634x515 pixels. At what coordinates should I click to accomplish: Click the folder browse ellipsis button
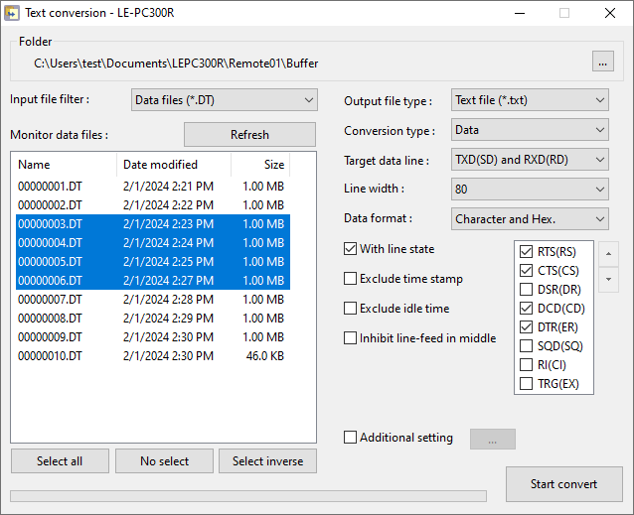(x=603, y=62)
